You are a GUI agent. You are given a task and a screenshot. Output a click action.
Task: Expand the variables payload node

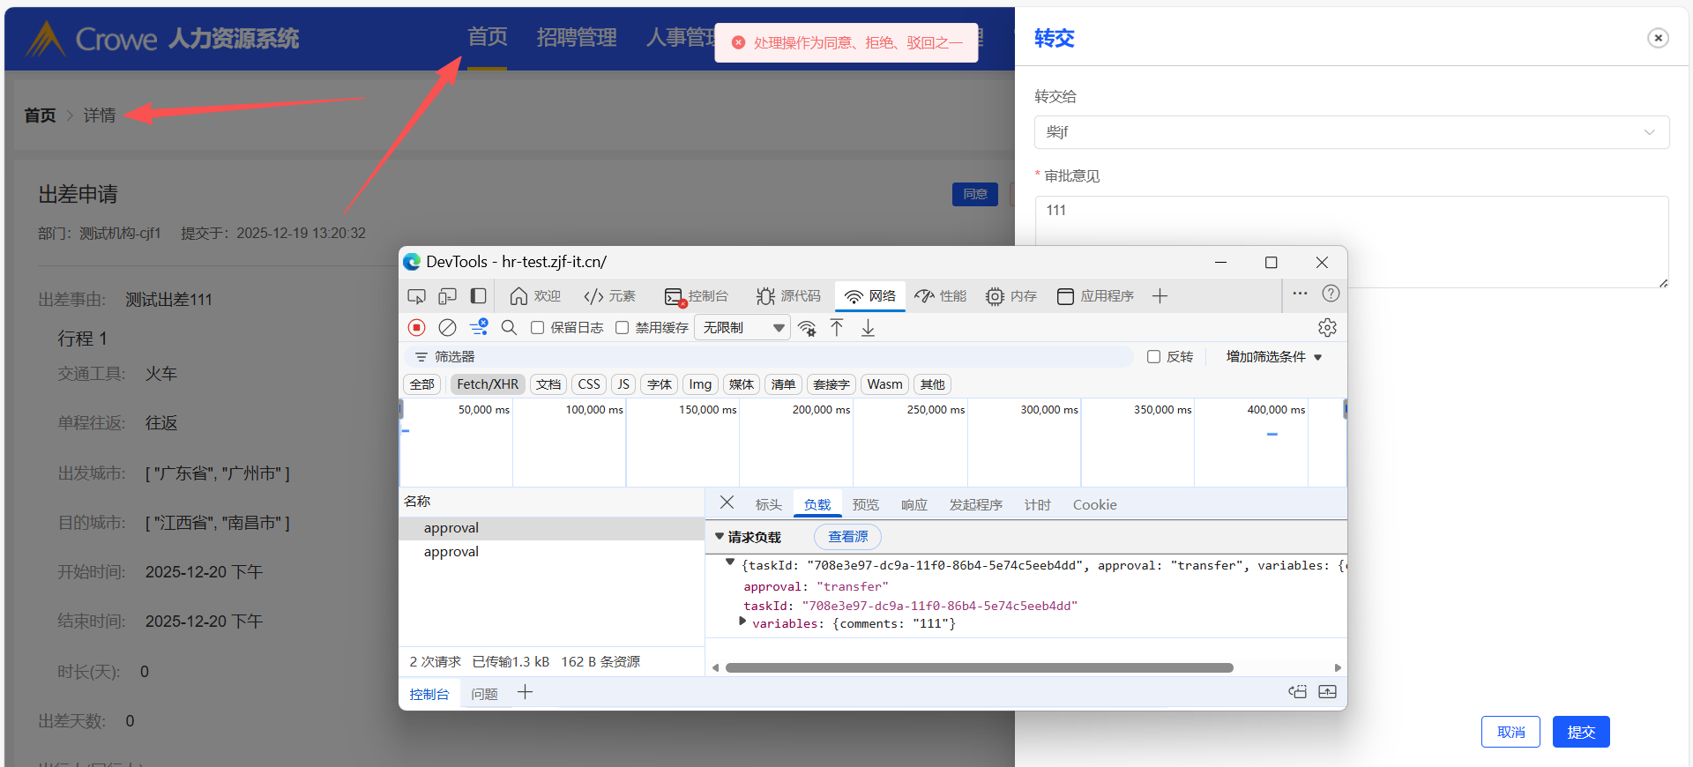[742, 622]
